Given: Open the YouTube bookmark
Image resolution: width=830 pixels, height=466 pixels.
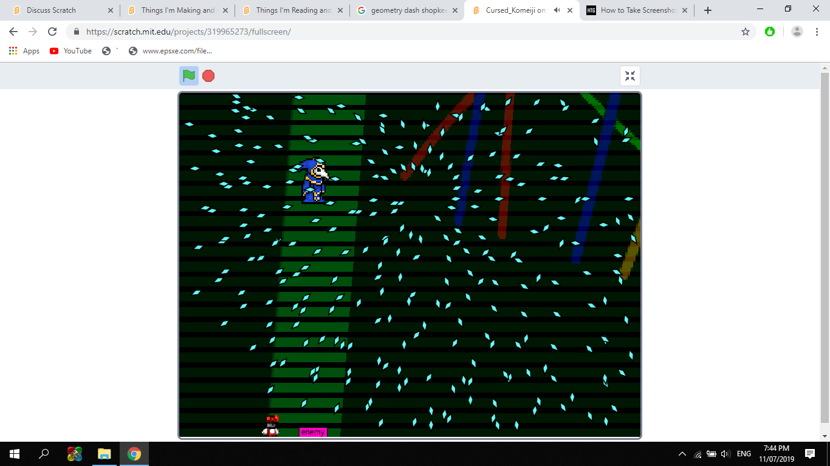Looking at the screenshot, I should click(71, 51).
